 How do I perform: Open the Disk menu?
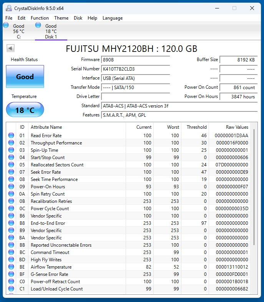[x=78, y=18]
